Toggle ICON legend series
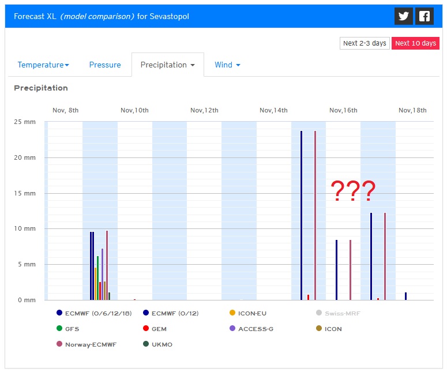Image resolution: width=447 pixels, height=372 pixels. coord(329,329)
